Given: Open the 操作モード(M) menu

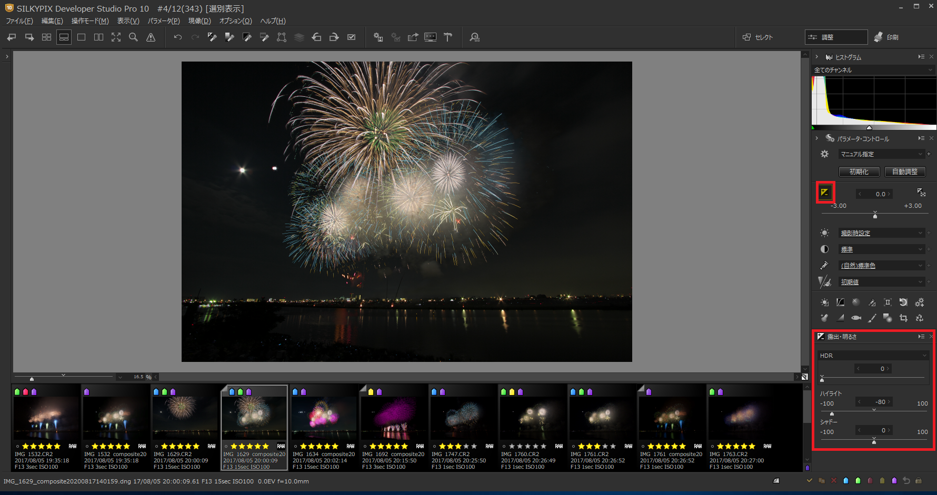Looking at the screenshot, I should pos(90,21).
